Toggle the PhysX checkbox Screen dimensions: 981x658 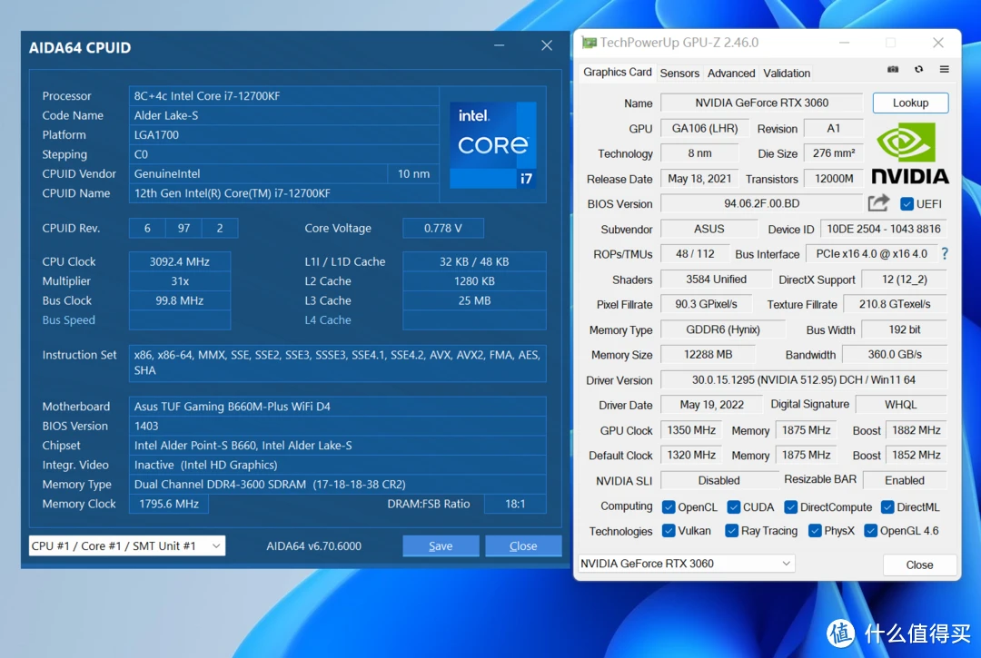point(815,531)
